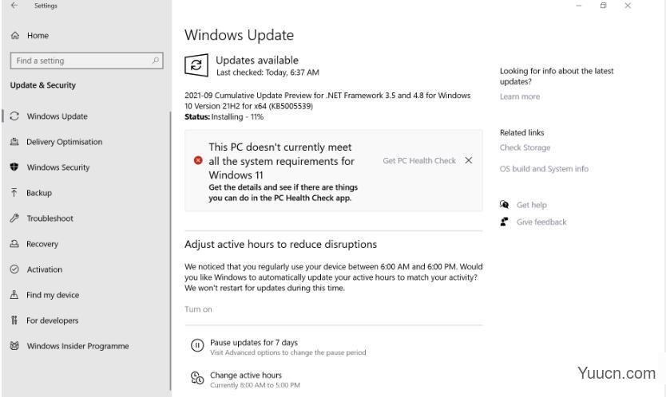Open Windows Insider Programme page
This screenshot has width=666, height=397.
point(77,346)
